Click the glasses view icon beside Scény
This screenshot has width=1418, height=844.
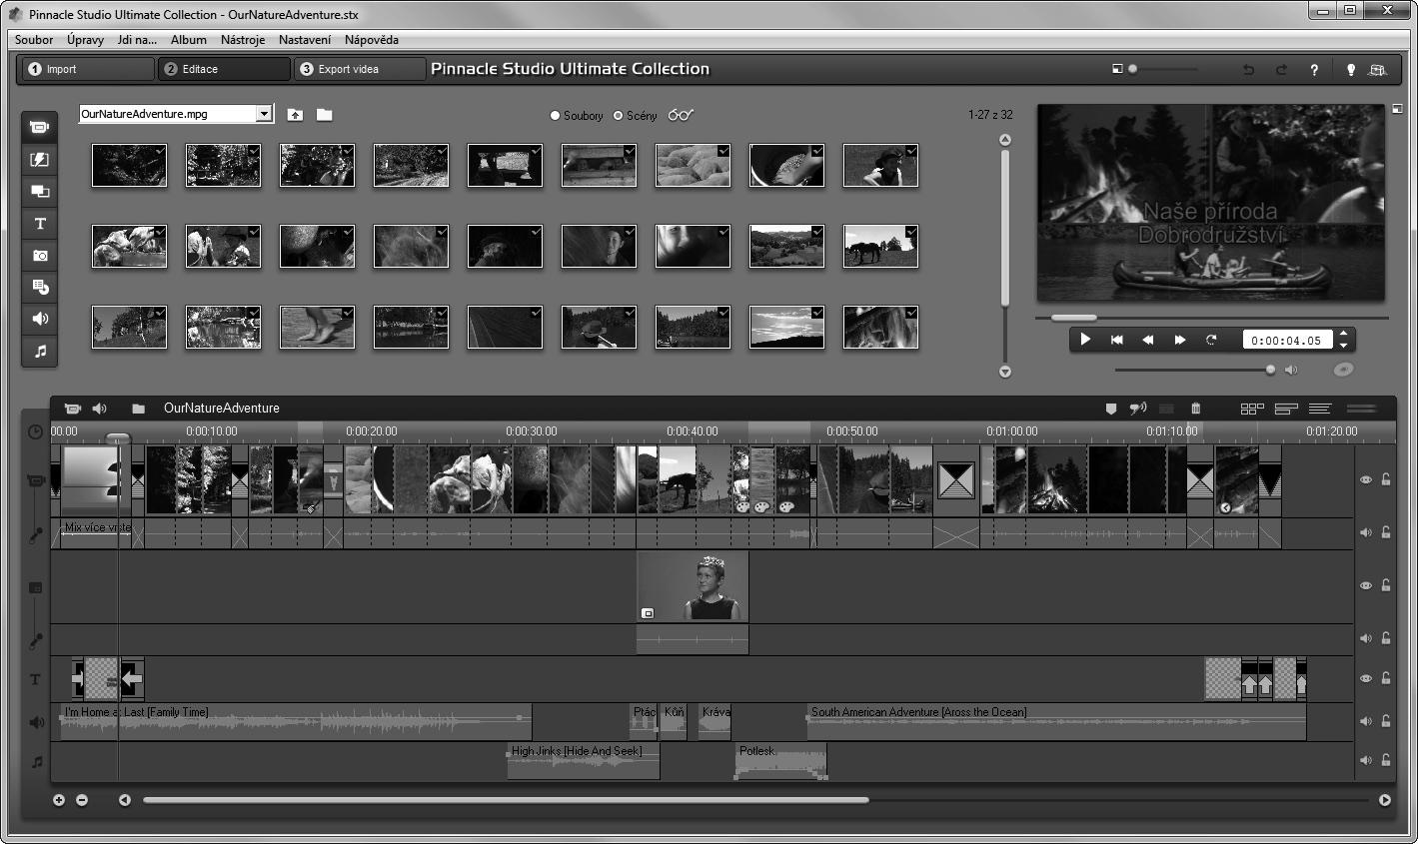tap(681, 115)
